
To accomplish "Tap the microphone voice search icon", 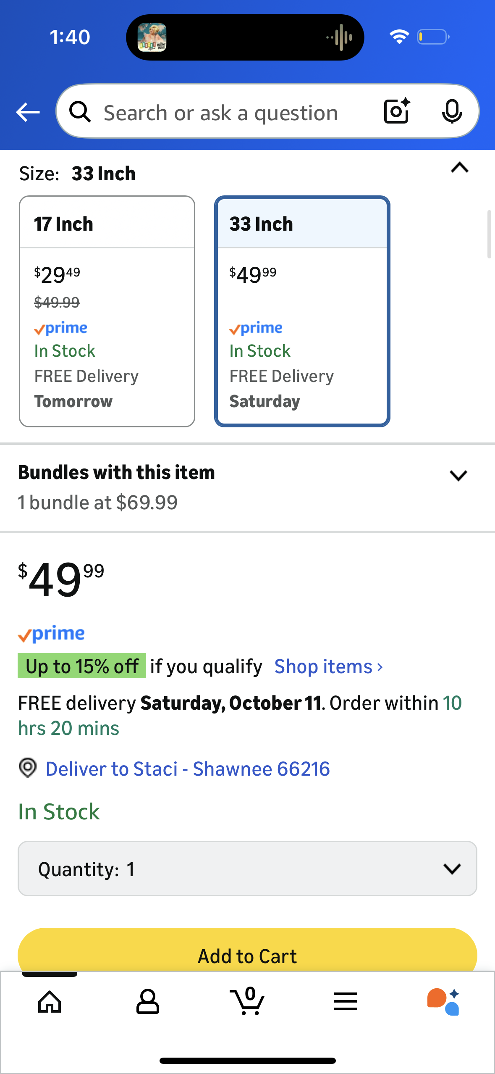I will coord(452,111).
